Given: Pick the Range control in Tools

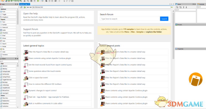Looking at the screenshot, I should tap(8, 46).
